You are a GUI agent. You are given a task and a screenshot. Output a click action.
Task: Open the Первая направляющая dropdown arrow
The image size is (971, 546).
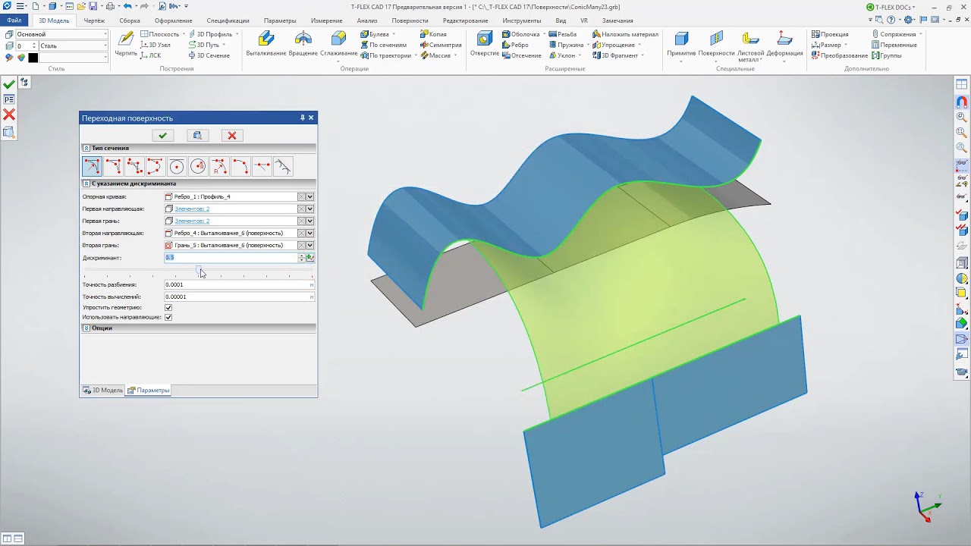pyautogui.click(x=310, y=209)
